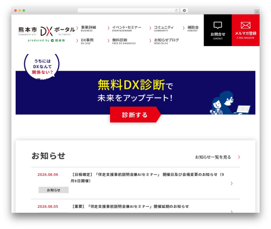Click the お知らせ section heading

point(48,156)
